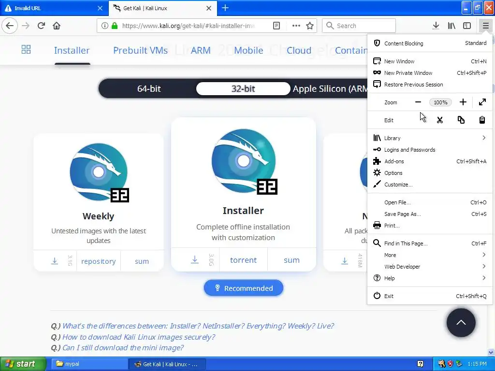495x371 pixels.
Task: Expand the Help submenu
Action: pyautogui.click(x=430, y=278)
